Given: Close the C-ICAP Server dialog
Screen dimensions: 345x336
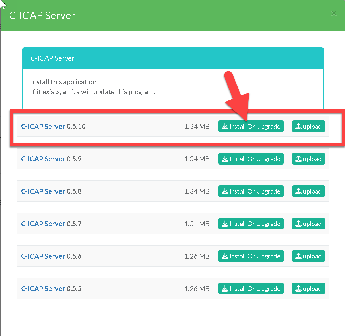Looking at the screenshot, I should (x=334, y=13).
